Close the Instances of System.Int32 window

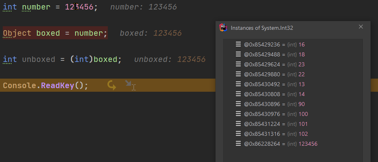coord(361,27)
